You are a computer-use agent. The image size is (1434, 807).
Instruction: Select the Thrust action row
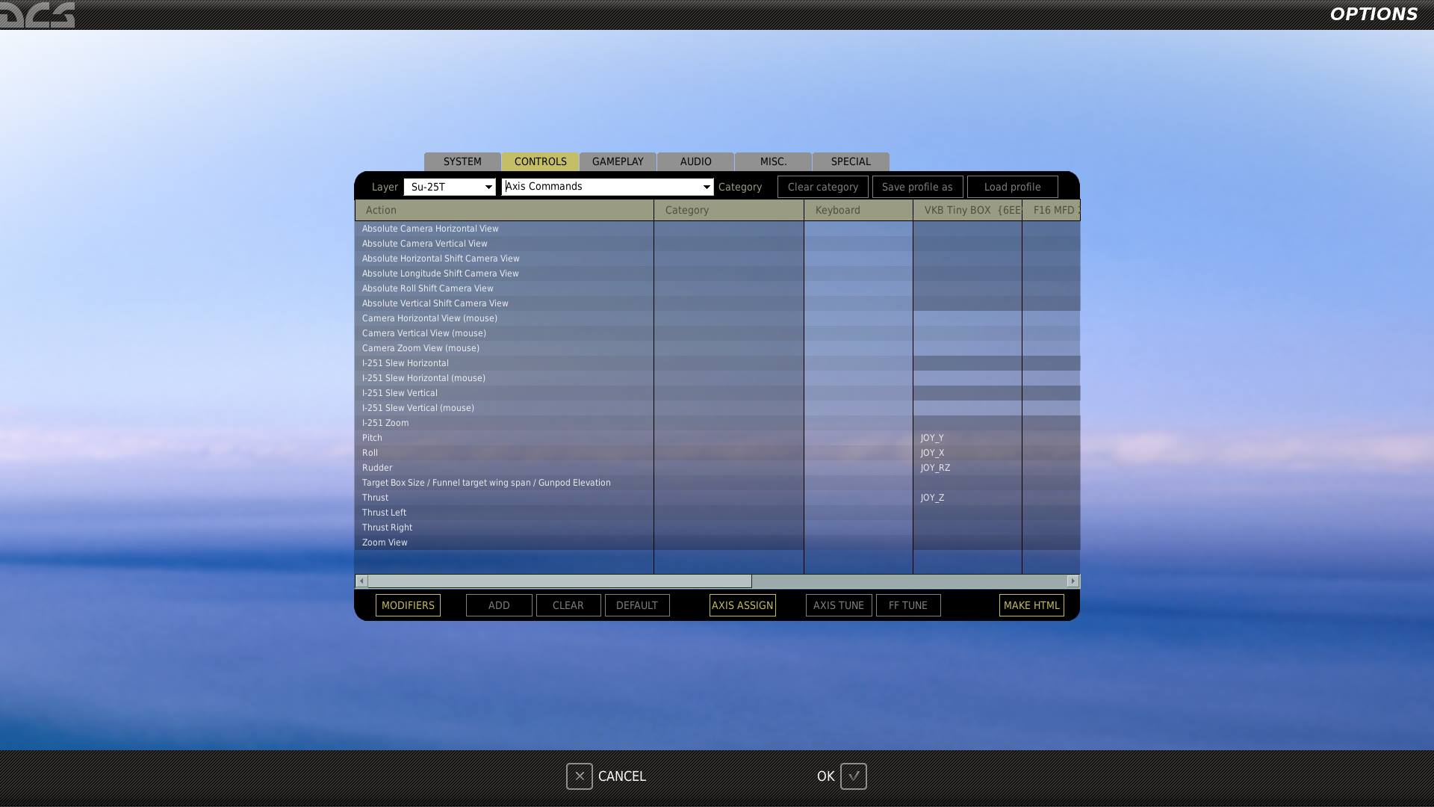point(717,498)
